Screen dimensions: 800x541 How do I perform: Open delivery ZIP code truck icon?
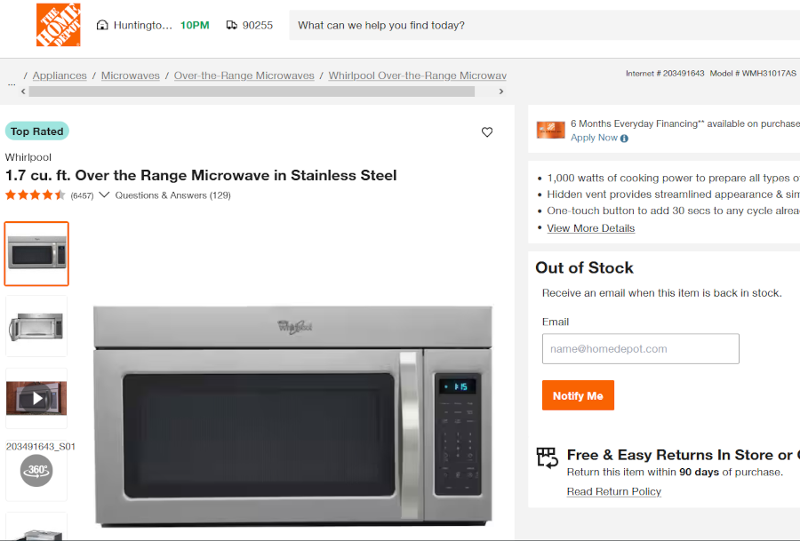coord(232,25)
